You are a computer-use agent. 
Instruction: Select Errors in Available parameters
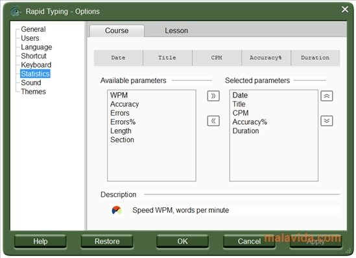pos(120,113)
